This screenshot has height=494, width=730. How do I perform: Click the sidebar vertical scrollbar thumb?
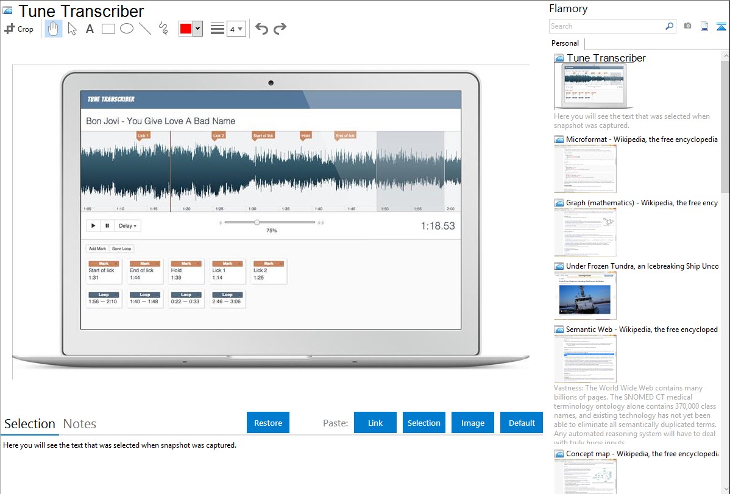pyautogui.click(x=725, y=126)
